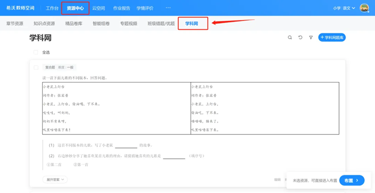This screenshot has width=375, height=193.
Task: Open the 班级错题/优题 tab
Action: pos(161,24)
